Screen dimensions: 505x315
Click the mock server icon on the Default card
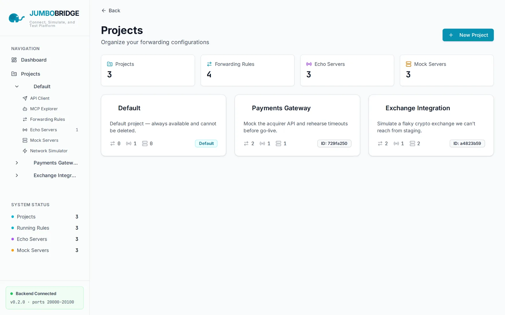(x=145, y=143)
